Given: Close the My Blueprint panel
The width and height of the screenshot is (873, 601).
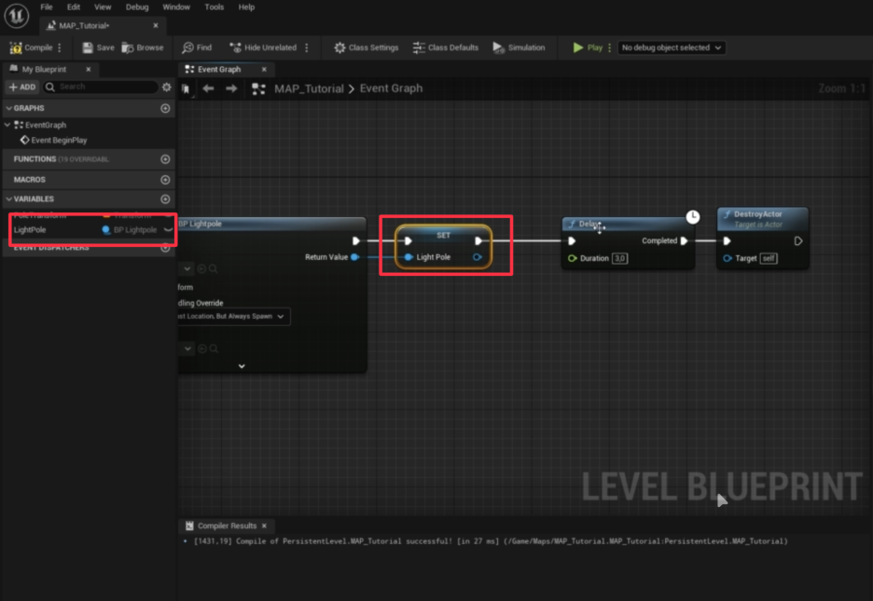Looking at the screenshot, I should [88, 70].
